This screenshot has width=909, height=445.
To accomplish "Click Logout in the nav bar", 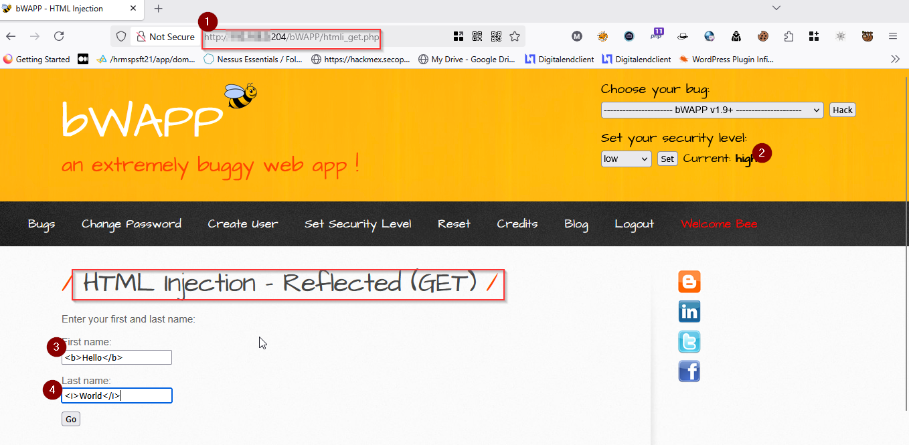I will 634,224.
